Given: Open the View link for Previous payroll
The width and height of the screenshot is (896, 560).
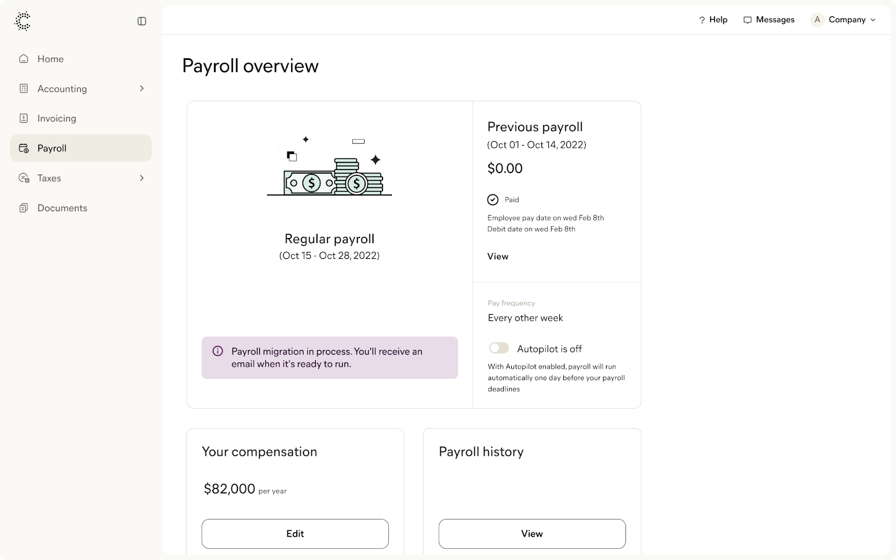Looking at the screenshot, I should coord(498,256).
